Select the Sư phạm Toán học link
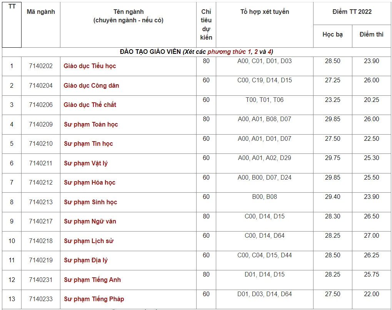The image size is (392, 310). [91, 125]
